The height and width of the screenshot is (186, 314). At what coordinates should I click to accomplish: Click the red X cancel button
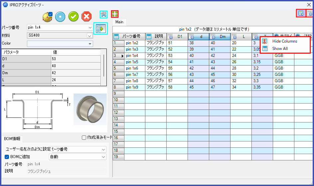point(86,16)
